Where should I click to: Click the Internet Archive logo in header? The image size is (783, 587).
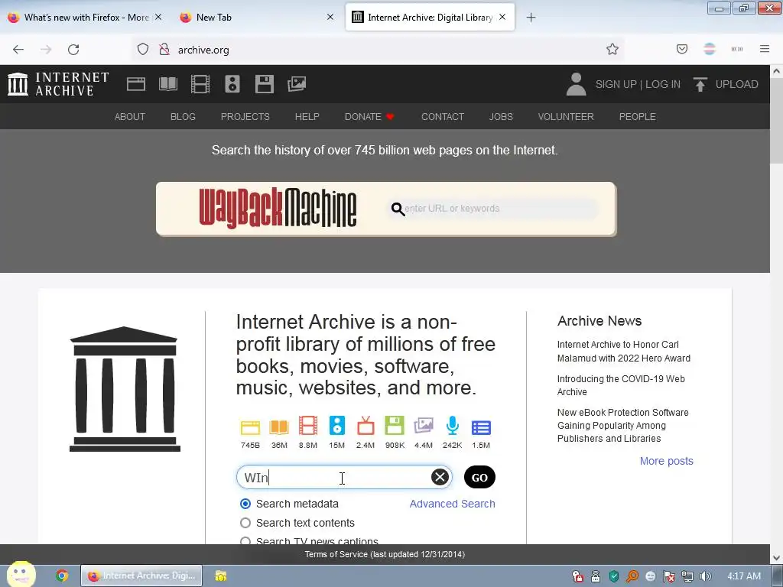[58, 84]
